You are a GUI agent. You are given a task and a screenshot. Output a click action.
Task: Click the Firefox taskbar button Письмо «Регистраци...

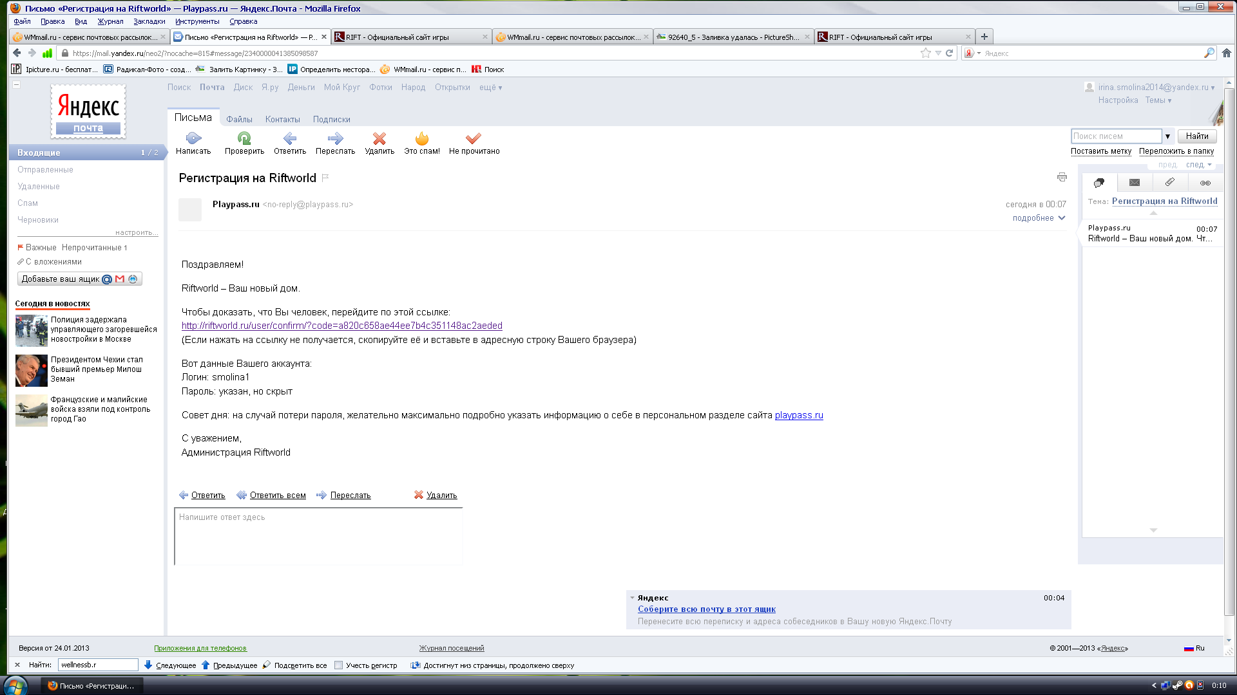pos(92,685)
